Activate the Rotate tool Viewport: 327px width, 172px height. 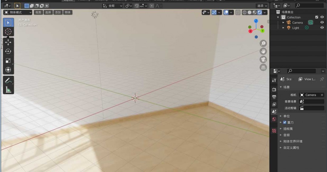(x=8, y=51)
